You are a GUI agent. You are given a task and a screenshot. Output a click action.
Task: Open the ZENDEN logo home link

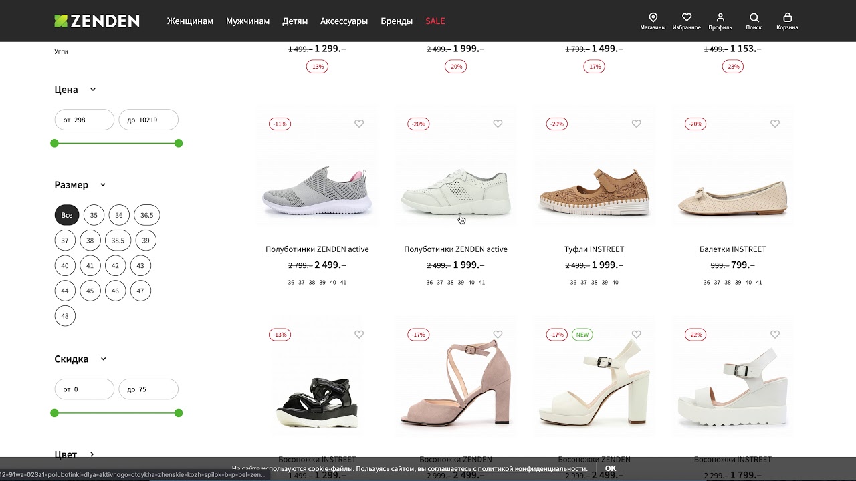pos(97,21)
